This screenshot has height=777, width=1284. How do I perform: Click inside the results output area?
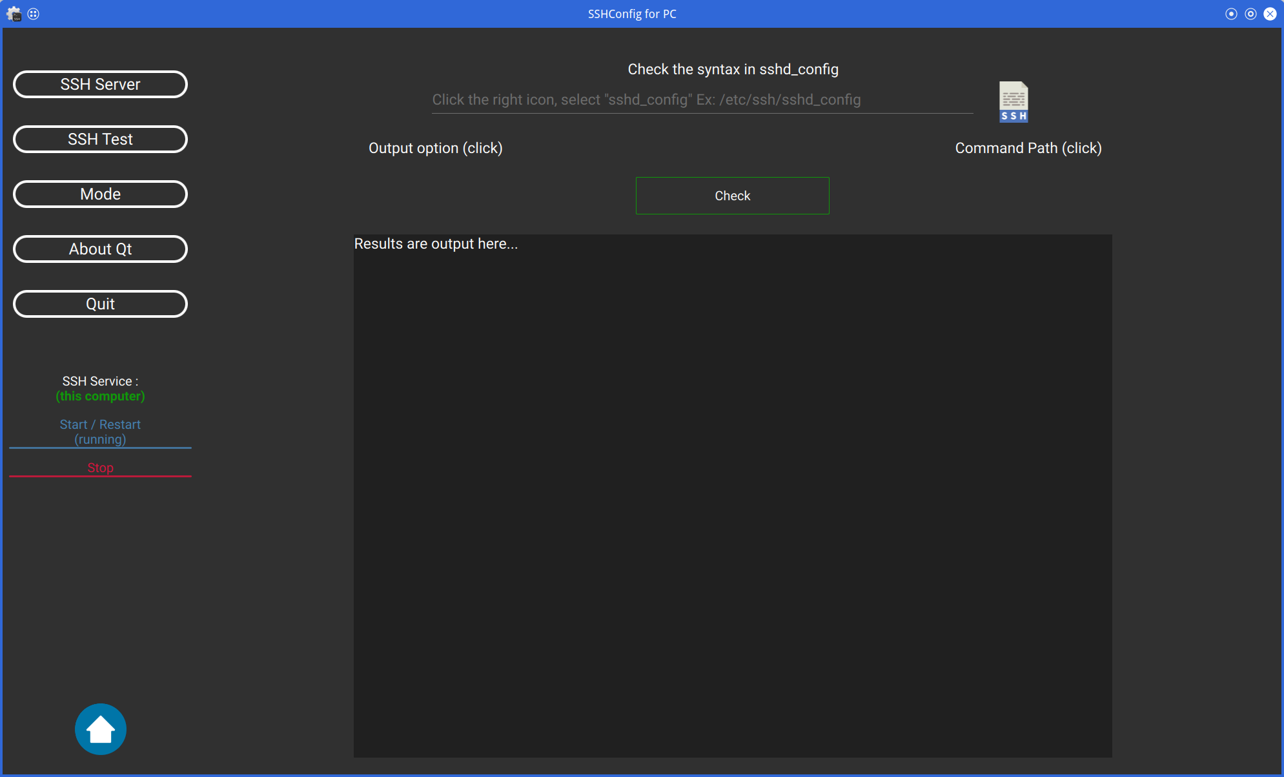[732, 495]
